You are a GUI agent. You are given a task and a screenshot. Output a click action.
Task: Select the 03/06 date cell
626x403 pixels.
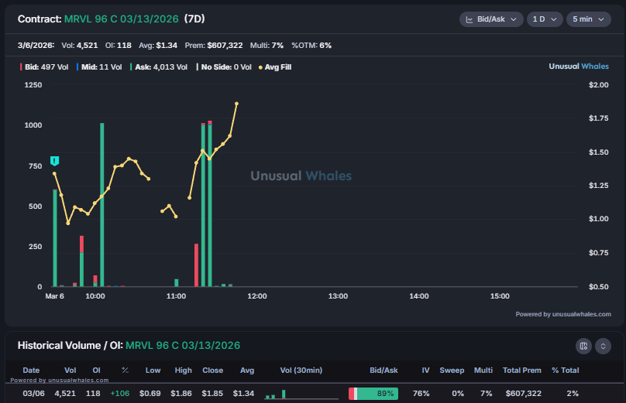[33, 394]
